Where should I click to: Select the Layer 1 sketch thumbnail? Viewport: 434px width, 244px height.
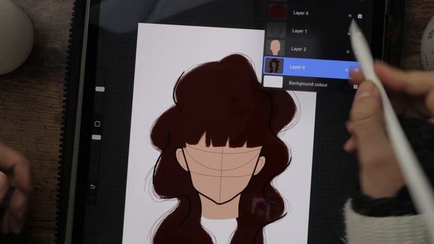pyautogui.click(x=276, y=30)
